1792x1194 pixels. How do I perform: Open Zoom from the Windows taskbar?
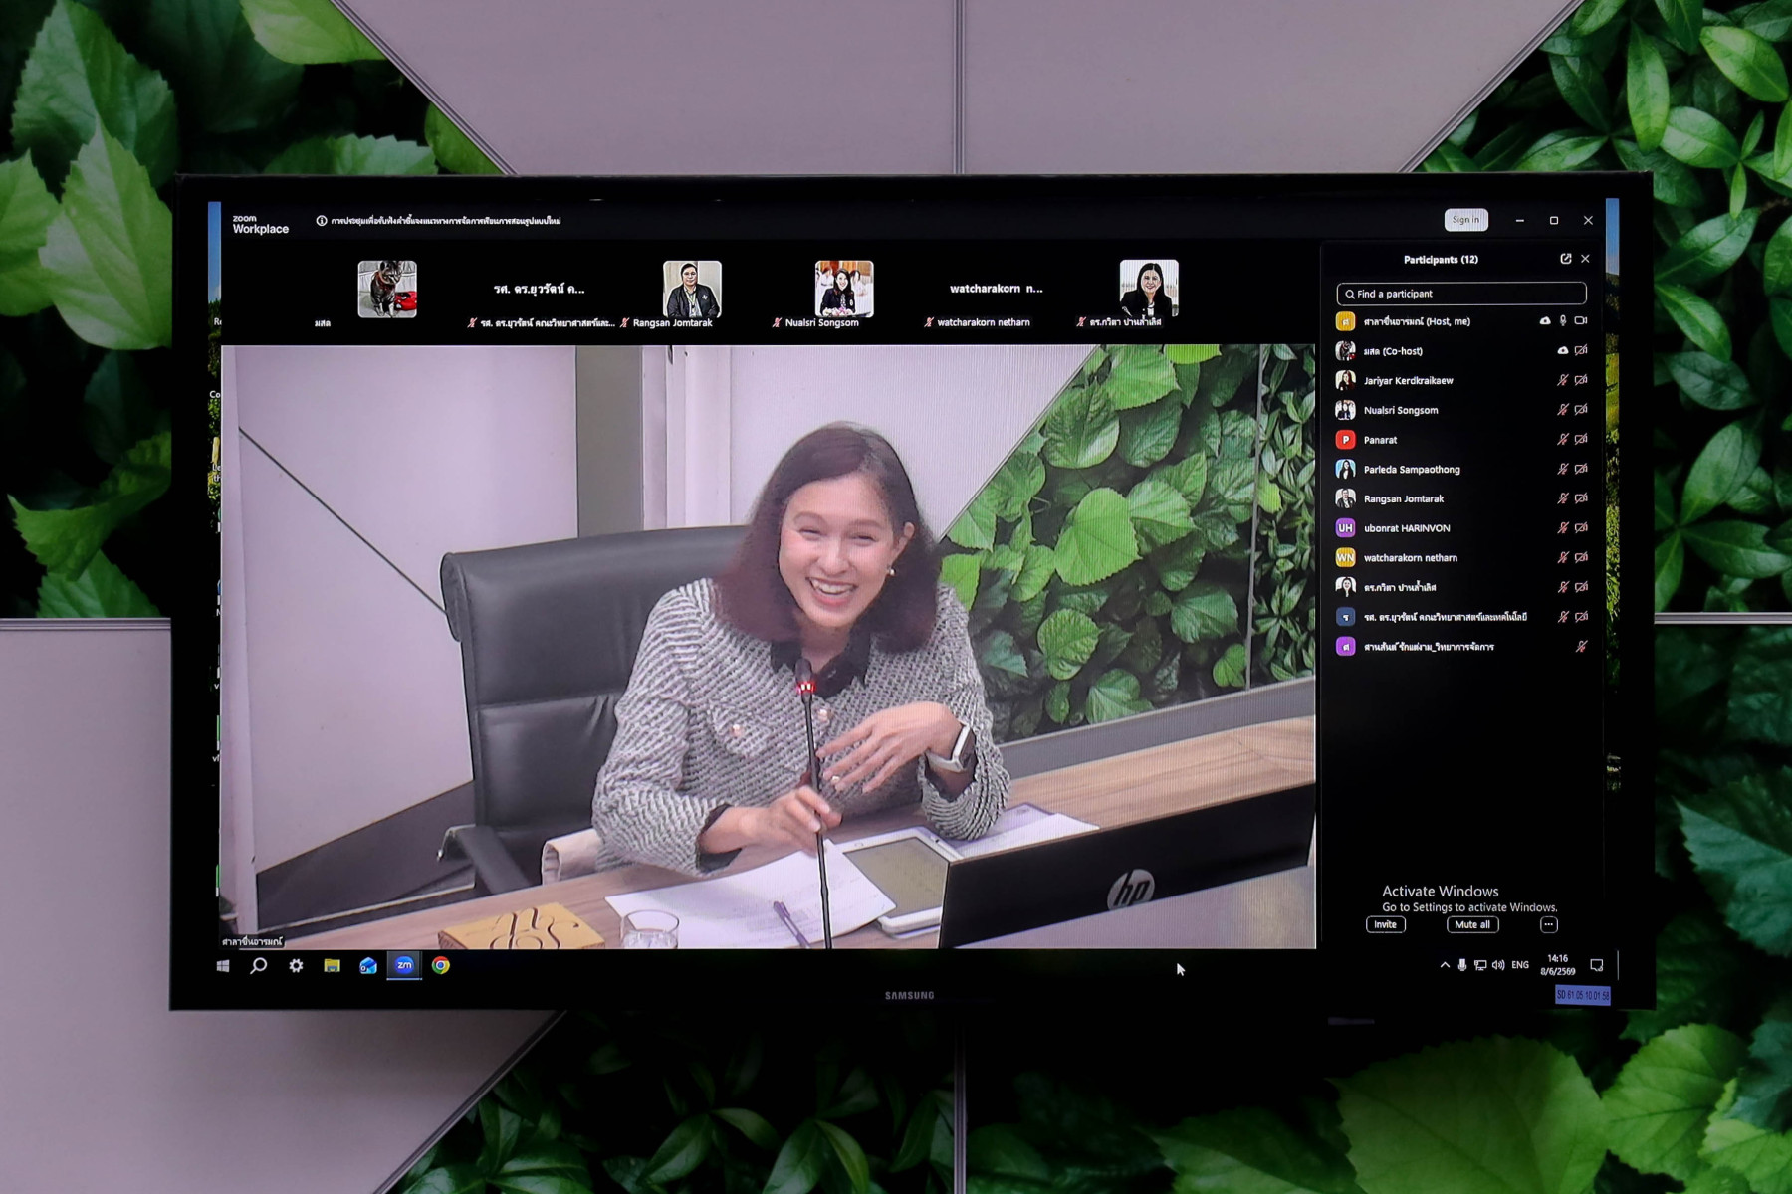404,965
